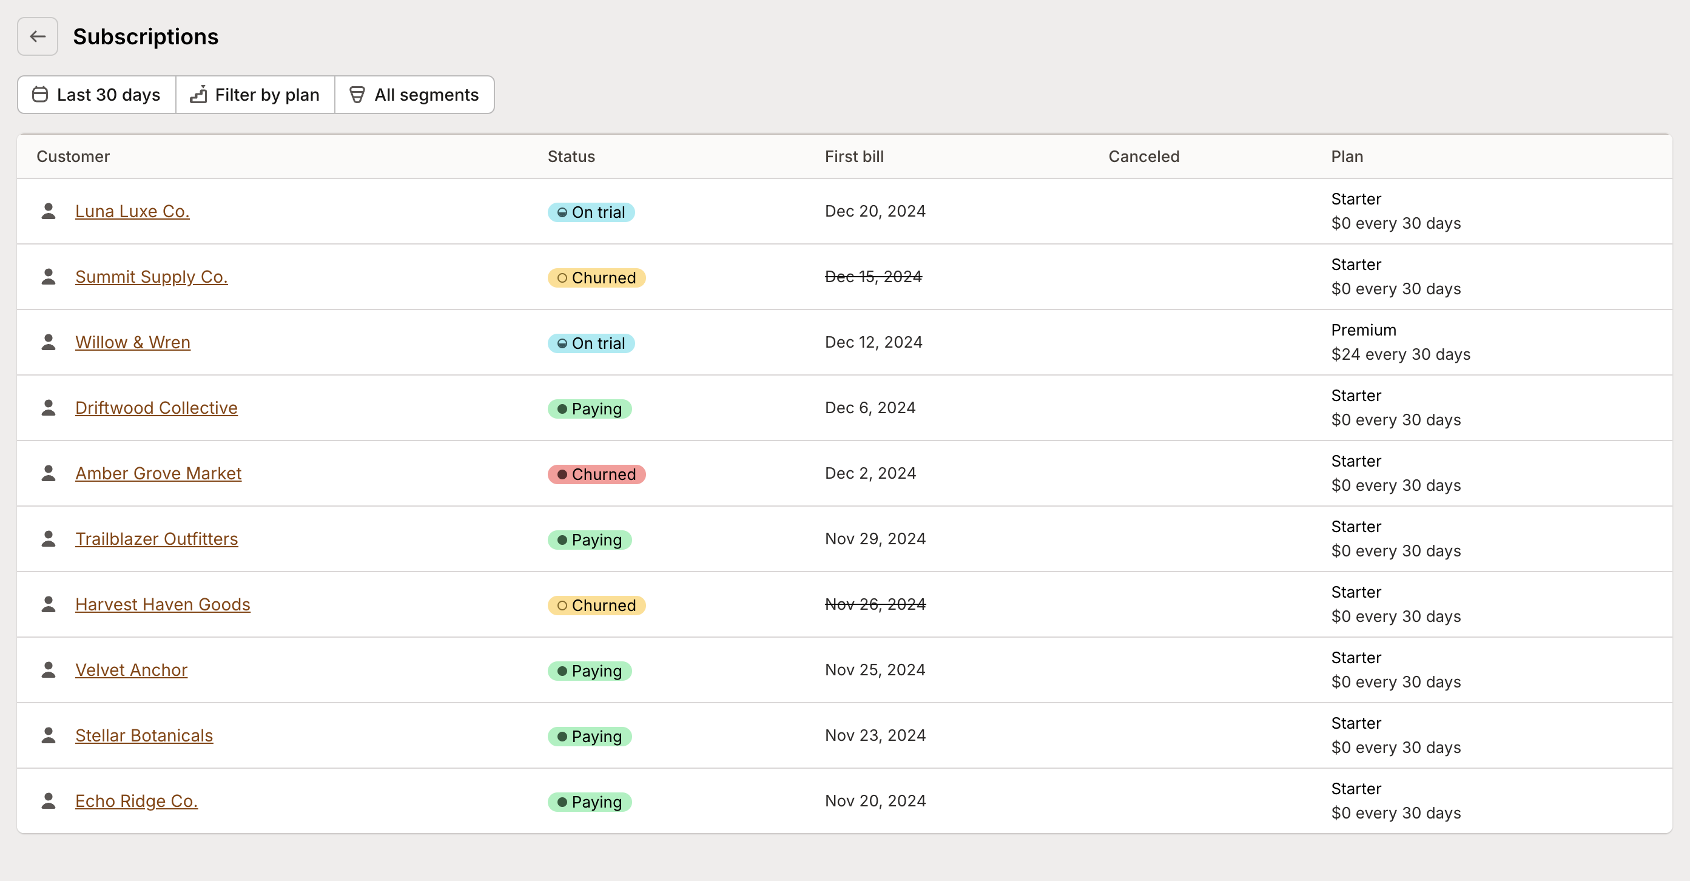Open the Stellar Botanicals customer link

point(144,735)
